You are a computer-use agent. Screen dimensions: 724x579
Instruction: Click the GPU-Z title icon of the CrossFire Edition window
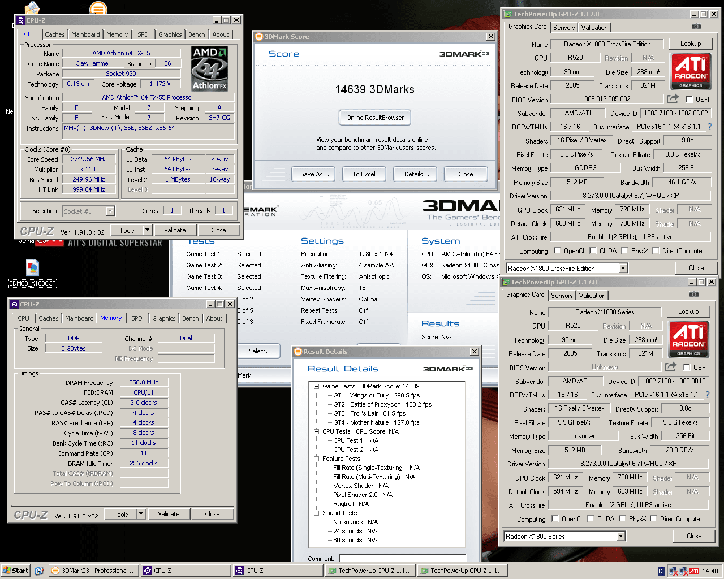[507, 14]
